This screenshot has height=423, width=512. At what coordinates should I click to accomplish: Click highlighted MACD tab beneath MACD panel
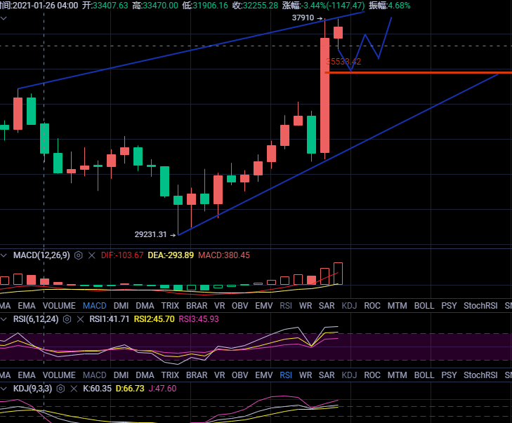coord(95,306)
